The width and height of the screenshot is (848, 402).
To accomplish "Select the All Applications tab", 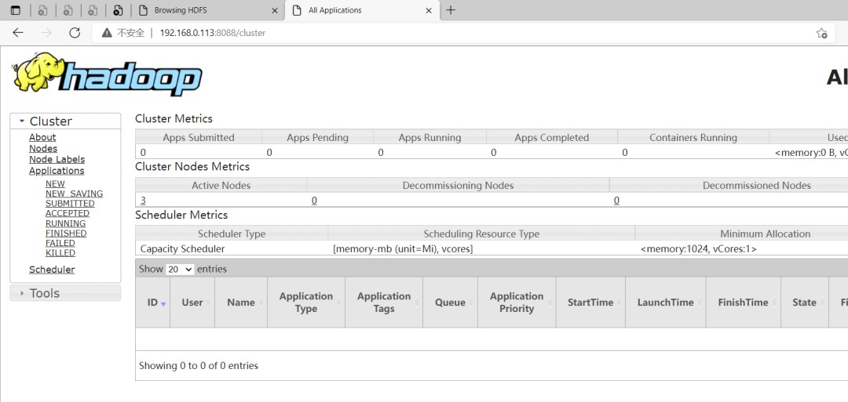I will click(361, 11).
